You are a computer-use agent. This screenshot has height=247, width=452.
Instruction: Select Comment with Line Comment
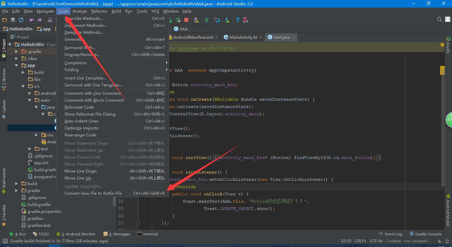(113, 93)
